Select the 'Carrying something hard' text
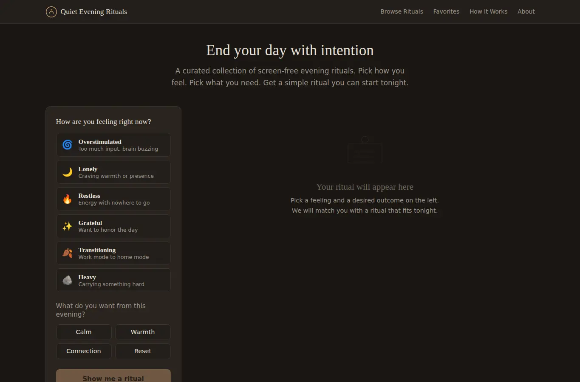This screenshot has height=382, width=580. coord(111,284)
